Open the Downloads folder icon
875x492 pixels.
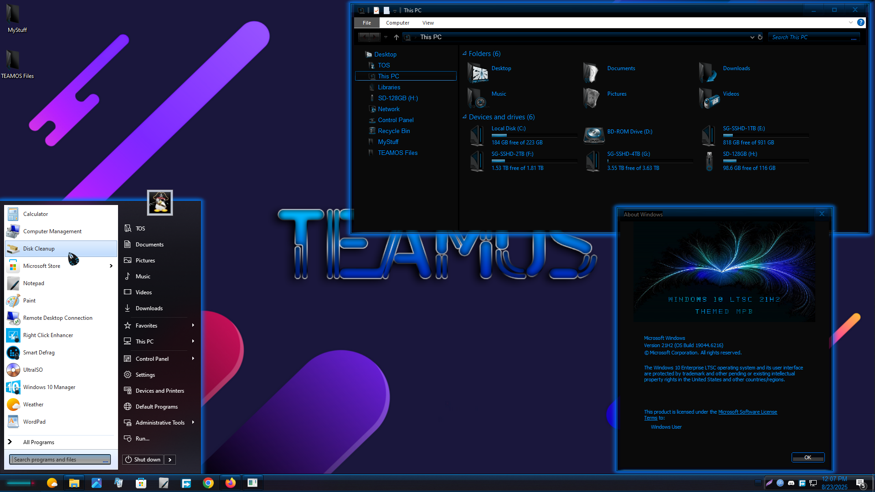tap(708, 72)
